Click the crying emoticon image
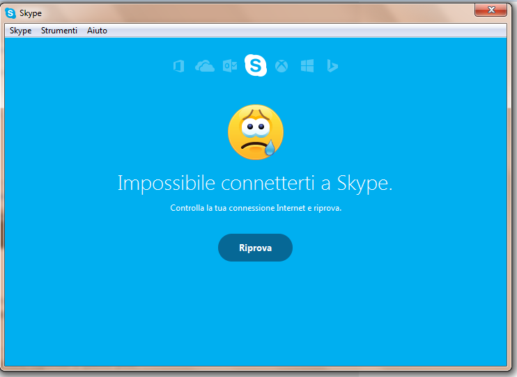Screen dimensions: 517x377 (x=256, y=132)
